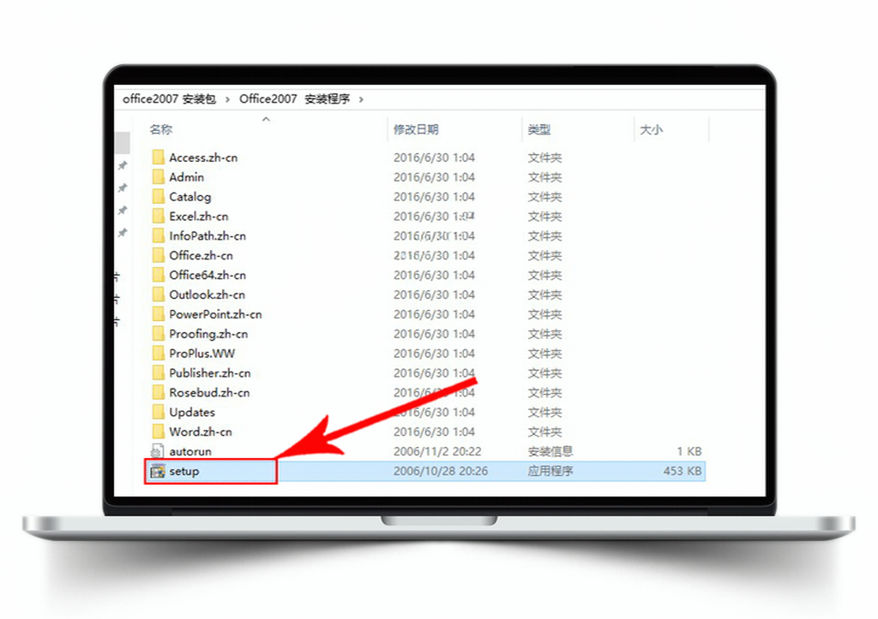This screenshot has height=619, width=878.
Task: Select the Excel.zh-cn folder icon
Action: [158, 217]
